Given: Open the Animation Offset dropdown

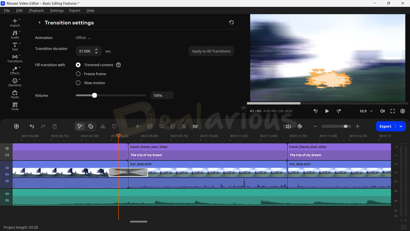Looking at the screenshot, I should [83, 38].
